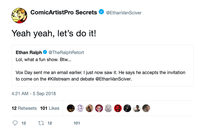Click the @TheRalphRetort handle

[x=66, y=52]
